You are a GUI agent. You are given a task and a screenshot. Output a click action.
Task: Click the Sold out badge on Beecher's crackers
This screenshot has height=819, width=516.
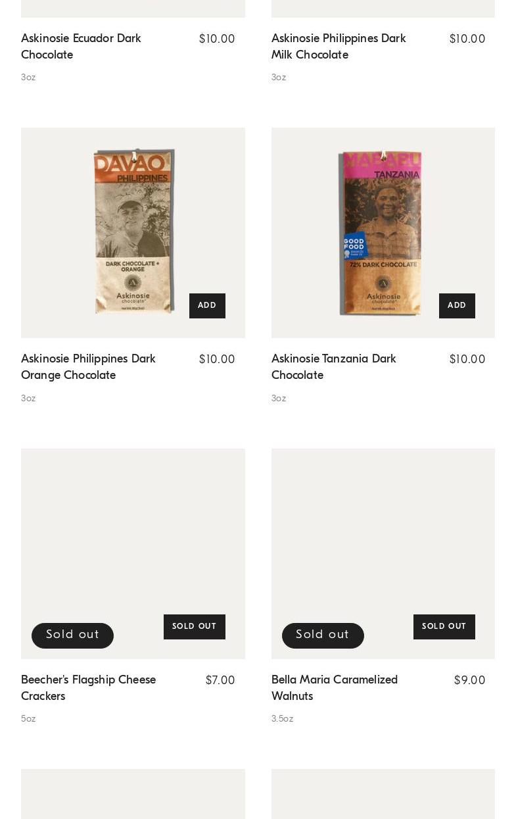pos(72,635)
